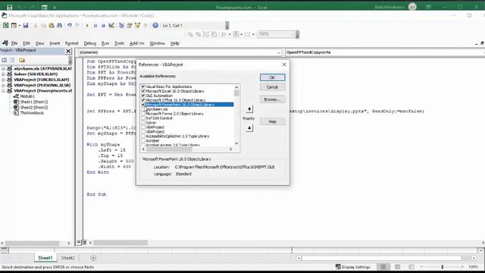Expand VBAProject (FUNCRES.XLAM) node
Image resolution: width=485 pixels, height=273 pixels.
point(3,80)
